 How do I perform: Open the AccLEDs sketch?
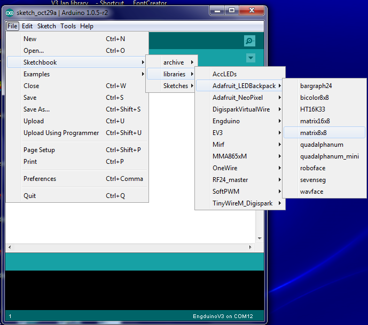pyautogui.click(x=240, y=74)
